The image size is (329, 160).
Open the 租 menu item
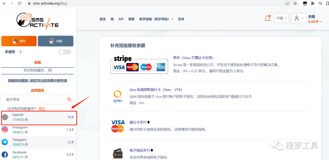[112, 19]
